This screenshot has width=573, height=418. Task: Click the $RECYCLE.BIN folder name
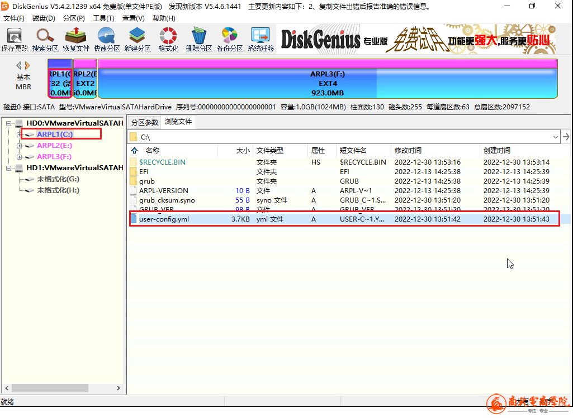(x=162, y=162)
